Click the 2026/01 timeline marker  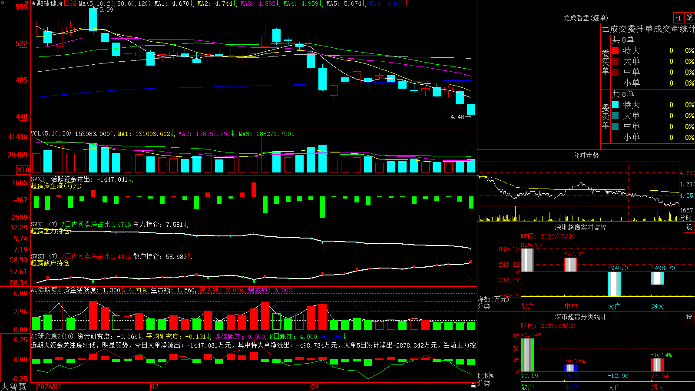tap(49, 387)
